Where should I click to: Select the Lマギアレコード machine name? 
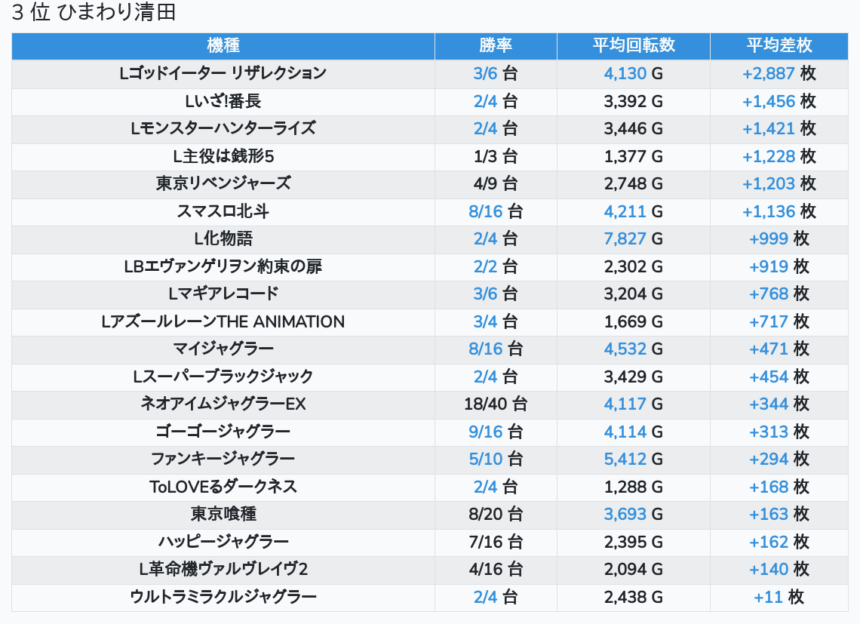click(223, 294)
